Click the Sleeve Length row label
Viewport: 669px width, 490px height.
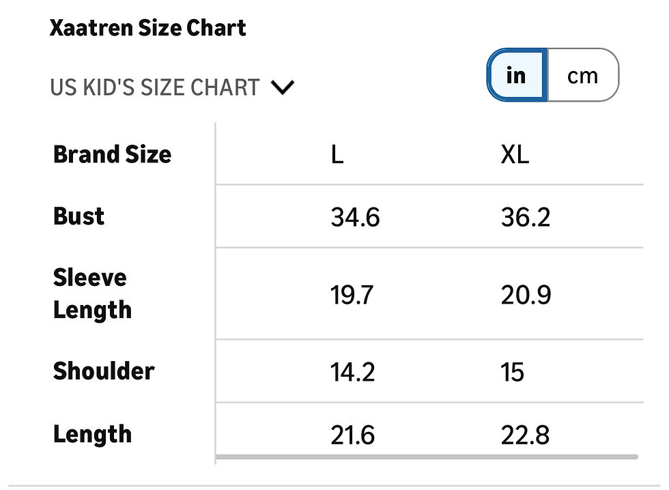93,293
